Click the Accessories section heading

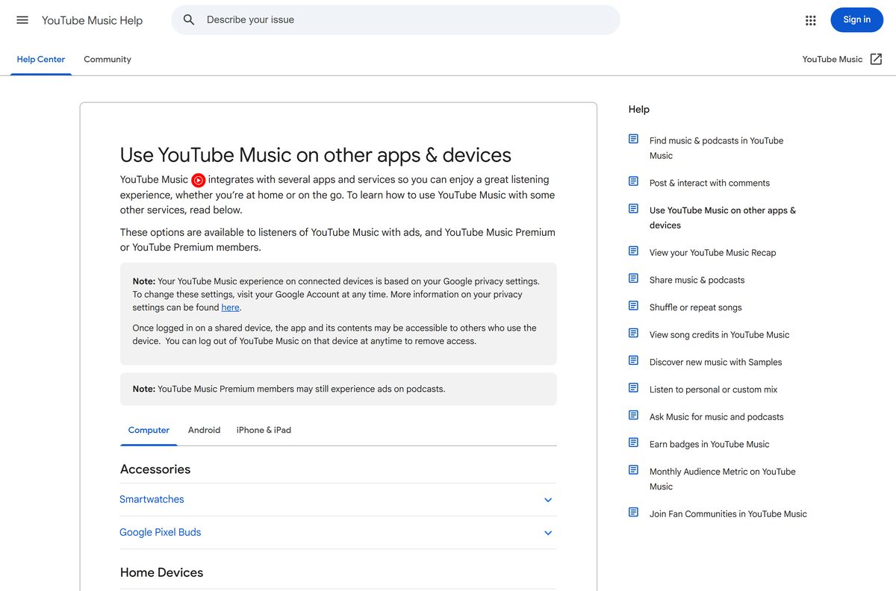[x=155, y=469]
